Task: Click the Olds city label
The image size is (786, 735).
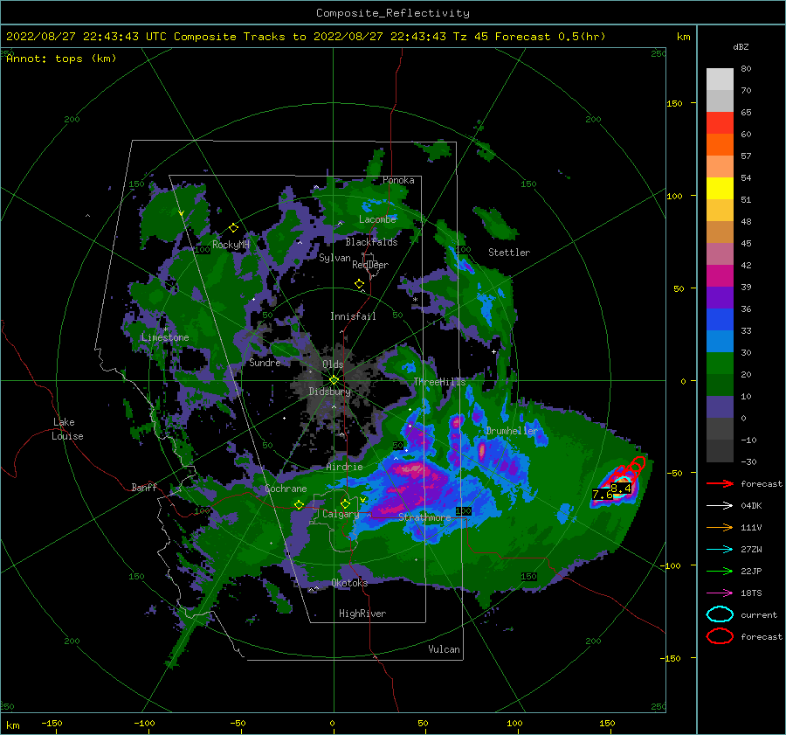Action: (x=333, y=364)
